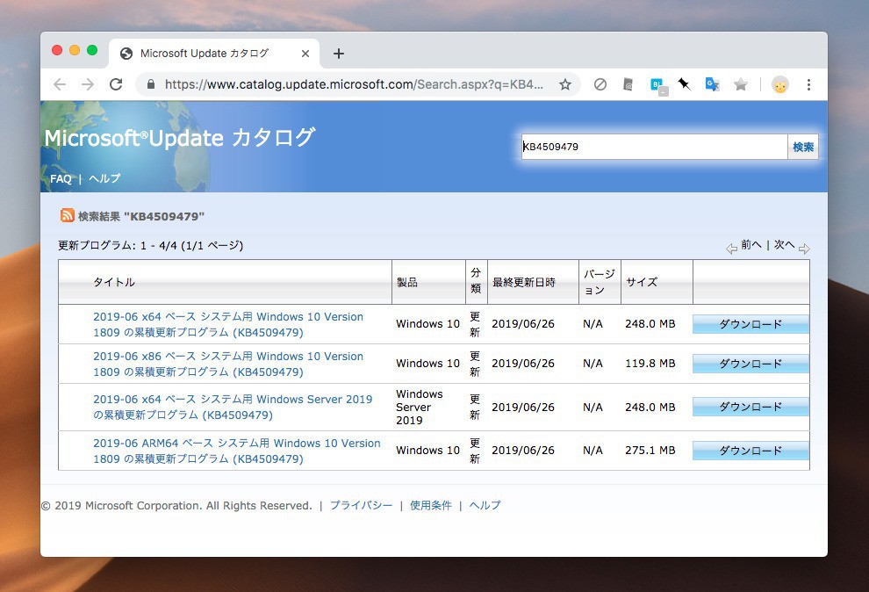Click the プライバシー footer link

[x=361, y=505]
